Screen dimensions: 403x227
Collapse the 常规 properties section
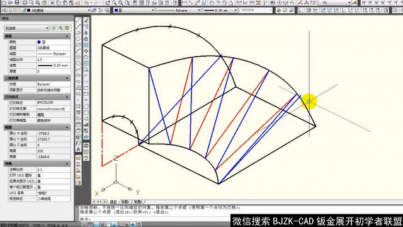point(67,36)
